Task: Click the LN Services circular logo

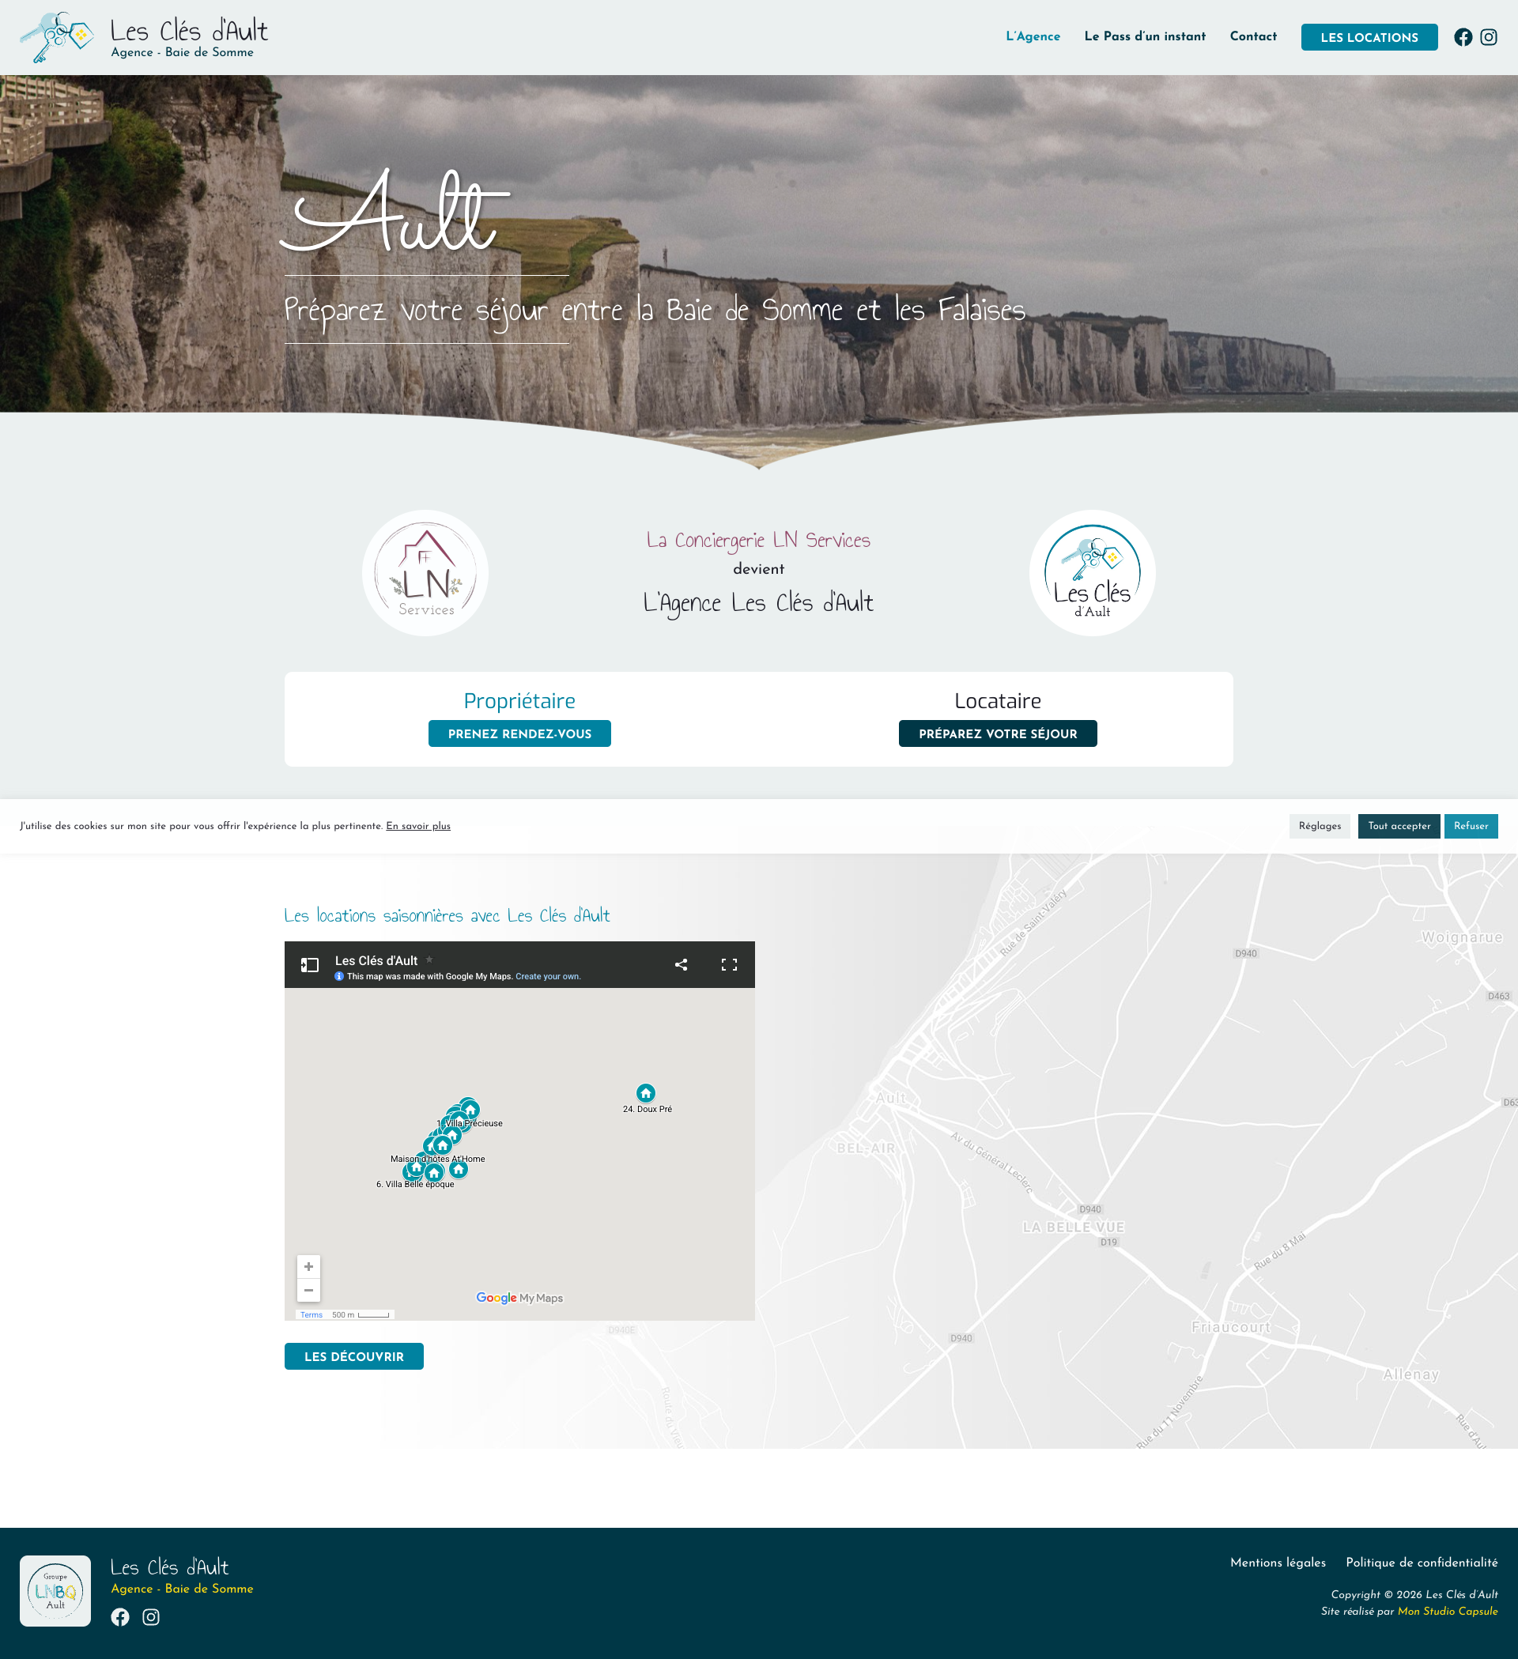Action: click(x=425, y=573)
